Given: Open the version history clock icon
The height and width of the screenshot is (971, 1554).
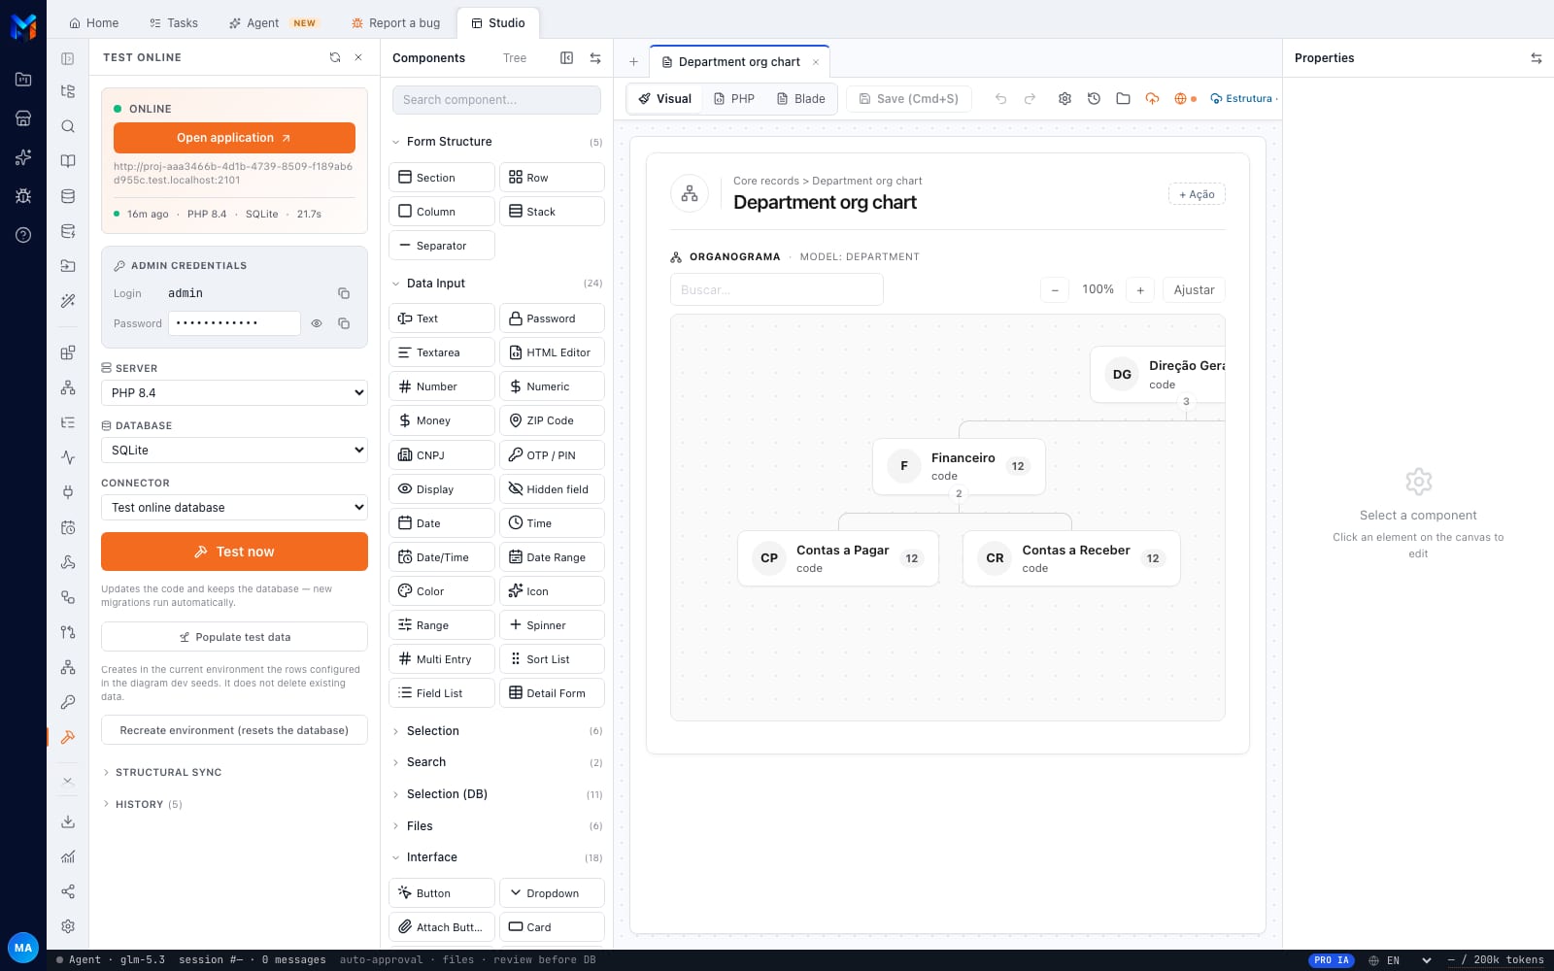Looking at the screenshot, I should (x=1094, y=98).
